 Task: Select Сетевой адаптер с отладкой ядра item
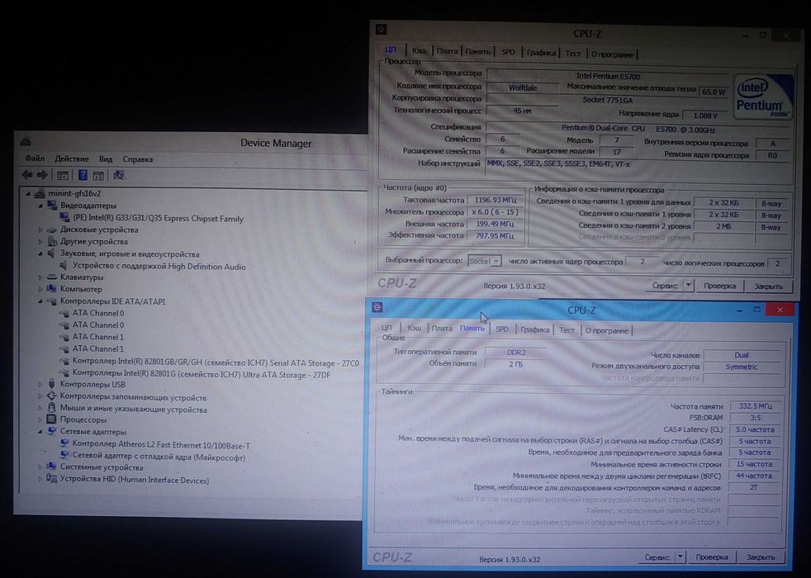(x=159, y=457)
